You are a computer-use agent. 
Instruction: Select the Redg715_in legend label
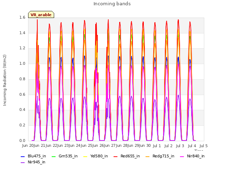click(x=163, y=156)
